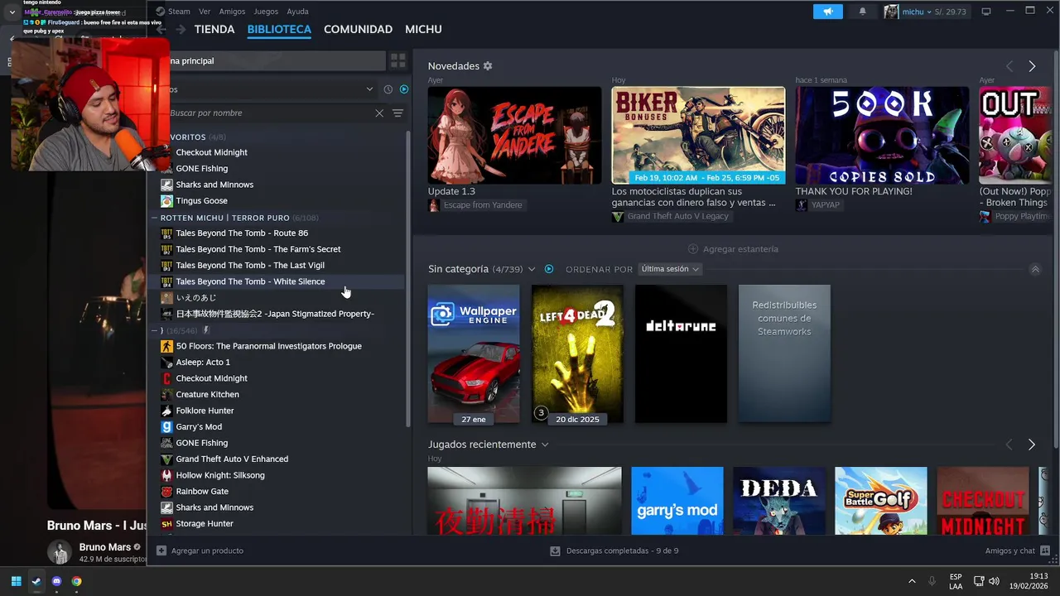The height and width of the screenshot is (596, 1060).
Task: Open Redistribuibles comunes de Steamworks tile
Action: (784, 354)
